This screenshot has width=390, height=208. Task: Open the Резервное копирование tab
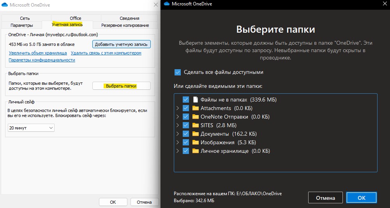coord(125,25)
